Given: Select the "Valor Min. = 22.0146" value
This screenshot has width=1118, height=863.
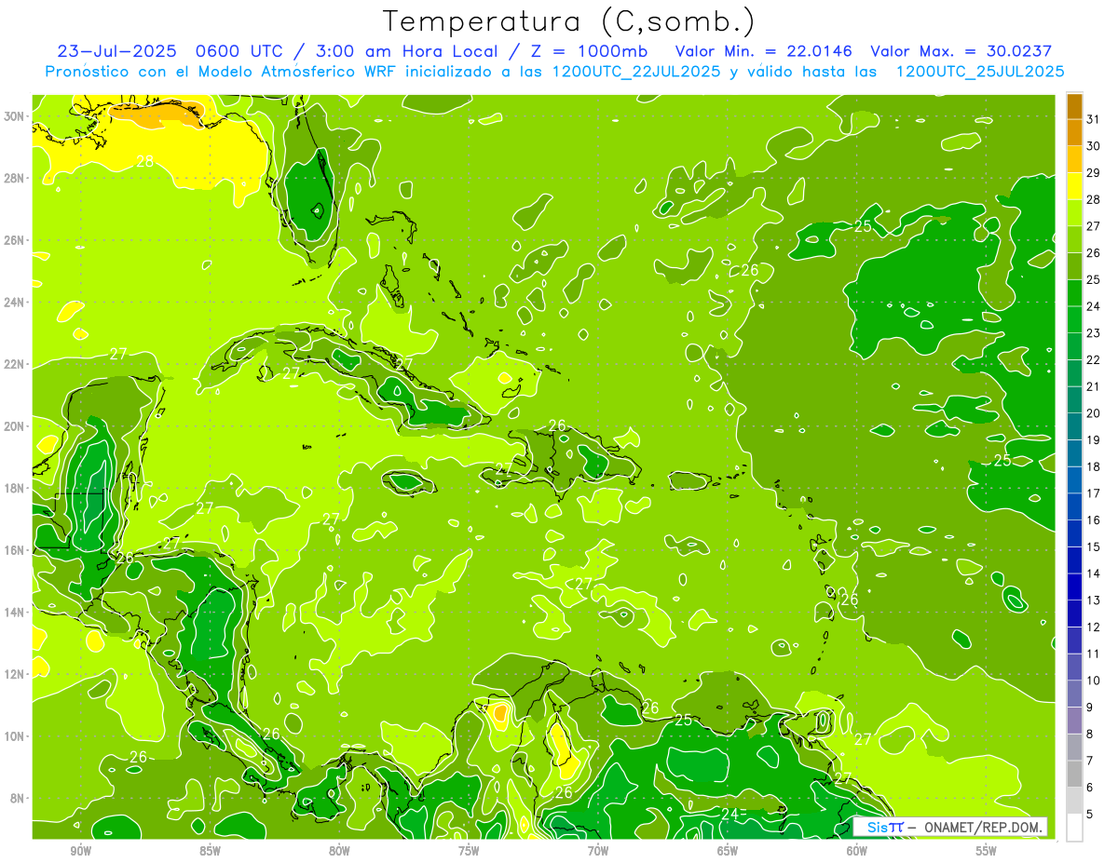Looking at the screenshot, I should pos(763,51).
